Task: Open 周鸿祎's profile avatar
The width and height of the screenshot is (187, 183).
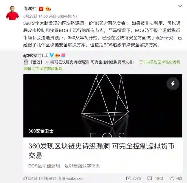Action: (x=12, y=13)
